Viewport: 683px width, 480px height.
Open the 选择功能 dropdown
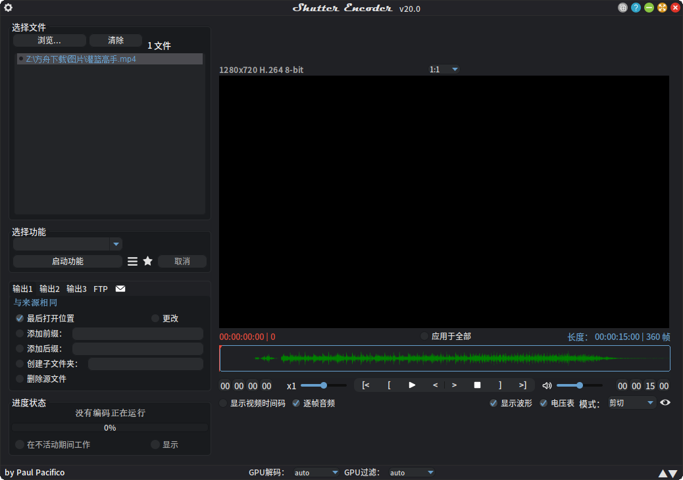pyautogui.click(x=116, y=244)
